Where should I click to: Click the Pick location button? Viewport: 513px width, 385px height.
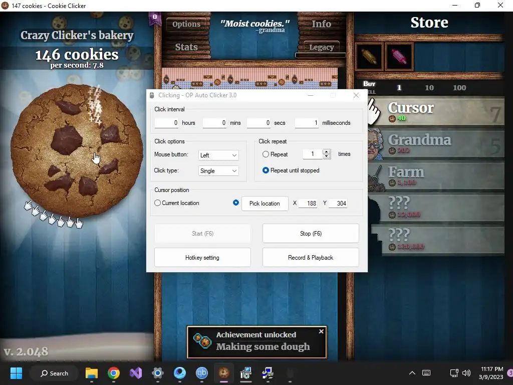(x=265, y=204)
